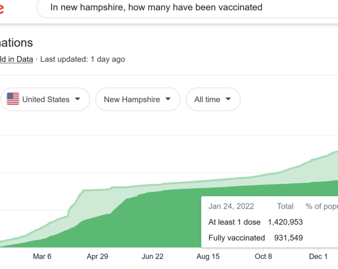Click the Dec 1 axis date label
338x269 pixels.
(318, 256)
